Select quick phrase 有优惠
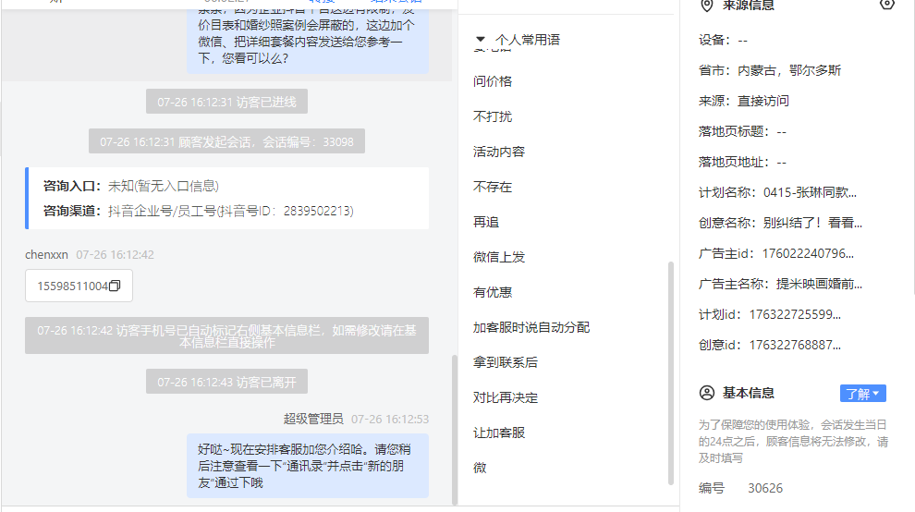Viewport: 915px width, 512px height. [x=493, y=292]
